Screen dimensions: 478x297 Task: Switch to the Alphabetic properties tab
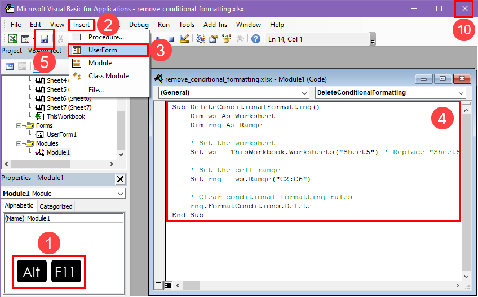point(19,205)
